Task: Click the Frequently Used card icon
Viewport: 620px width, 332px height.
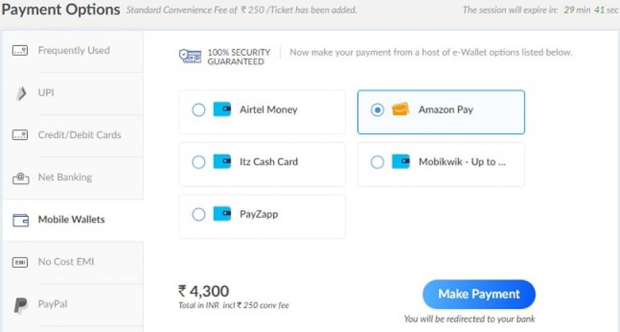Action: click(20, 51)
